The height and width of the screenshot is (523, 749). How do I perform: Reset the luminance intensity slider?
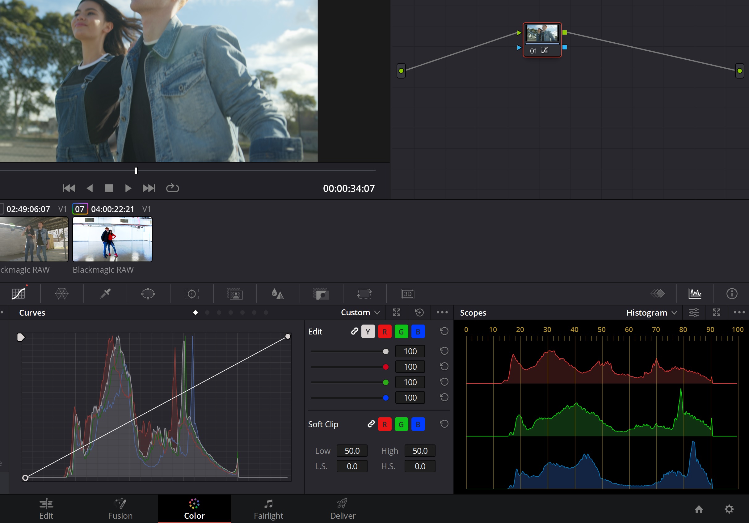pyautogui.click(x=444, y=351)
